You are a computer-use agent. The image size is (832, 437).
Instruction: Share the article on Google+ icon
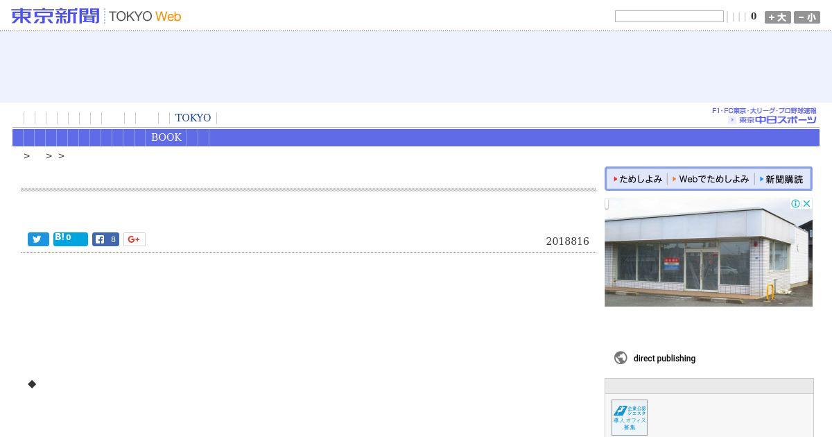click(x=135, y=239)
